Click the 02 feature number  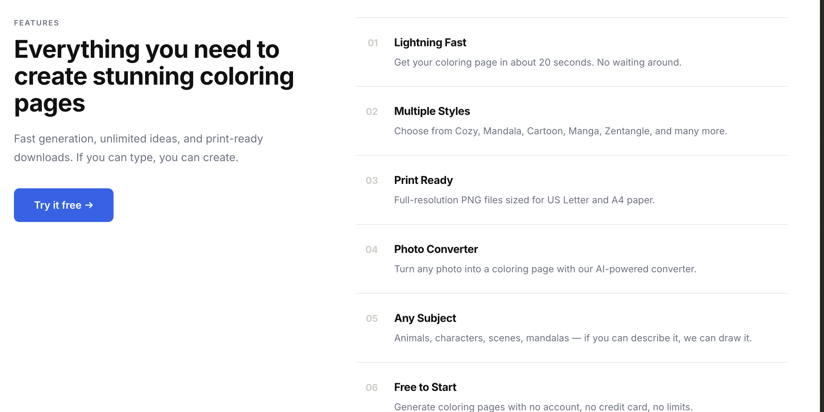pyautogui.click(x=372, y=111)
